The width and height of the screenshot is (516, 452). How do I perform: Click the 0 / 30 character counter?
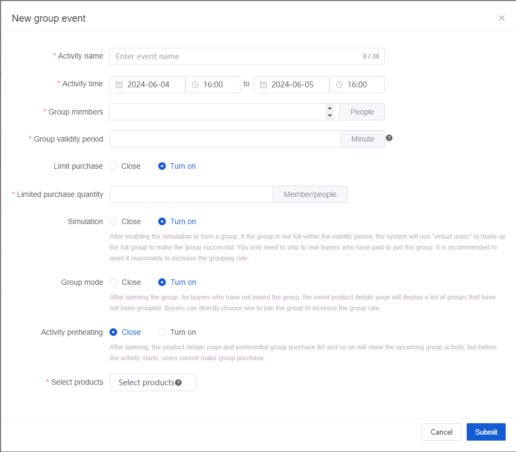371,56
